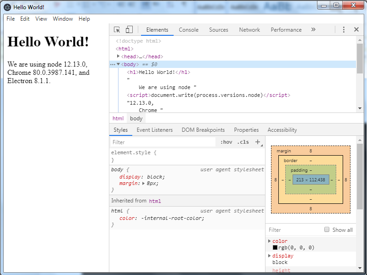367x275 pixels.
Task: Select the Styles sub-tab
Action: click(x=120, y=130)
